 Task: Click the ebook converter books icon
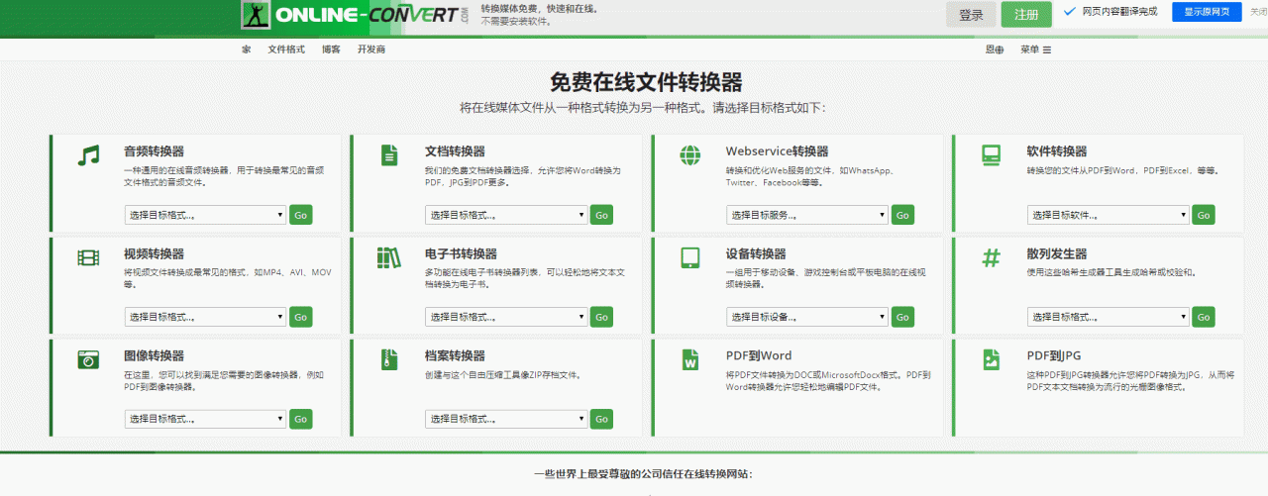click(x=389, y=258)
